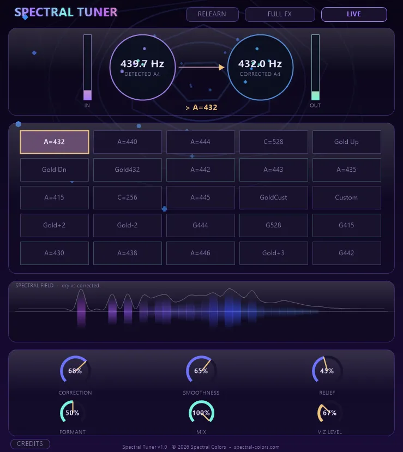Click the MIX knob at 100%
Screen dimensions: 403x452
201,413
